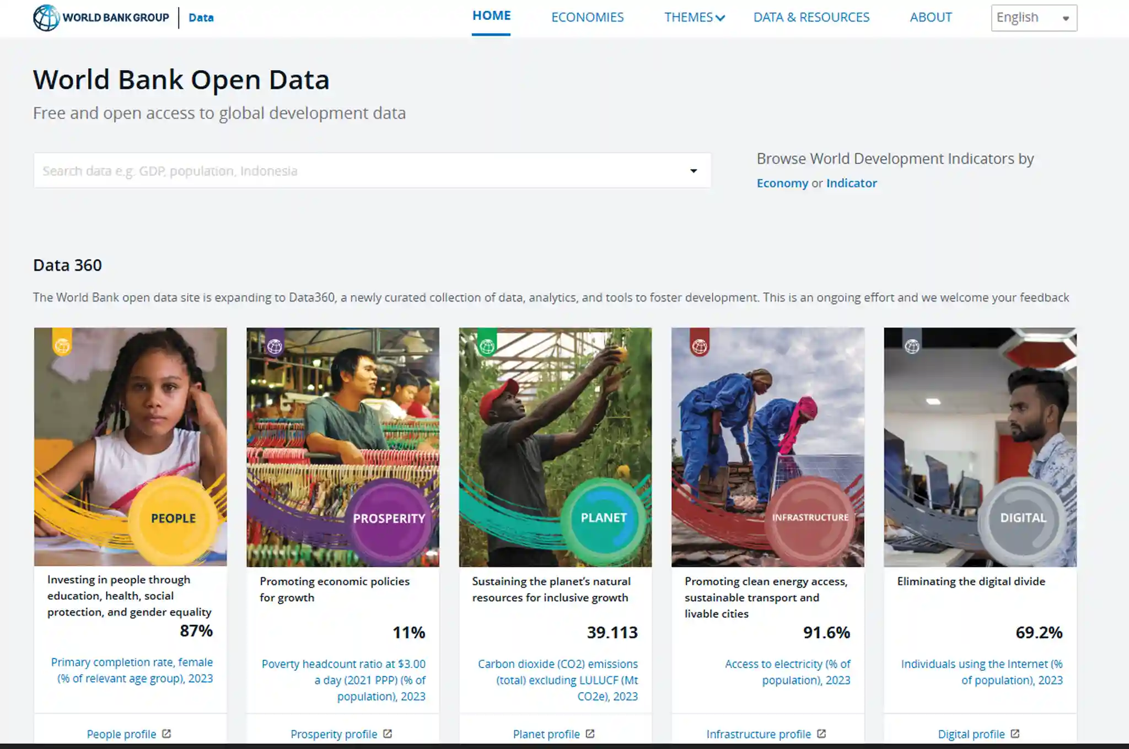This screenshot has width=1129, height=749.
Task: Click inside the Search data input field
Action: [x=358, y=171]
